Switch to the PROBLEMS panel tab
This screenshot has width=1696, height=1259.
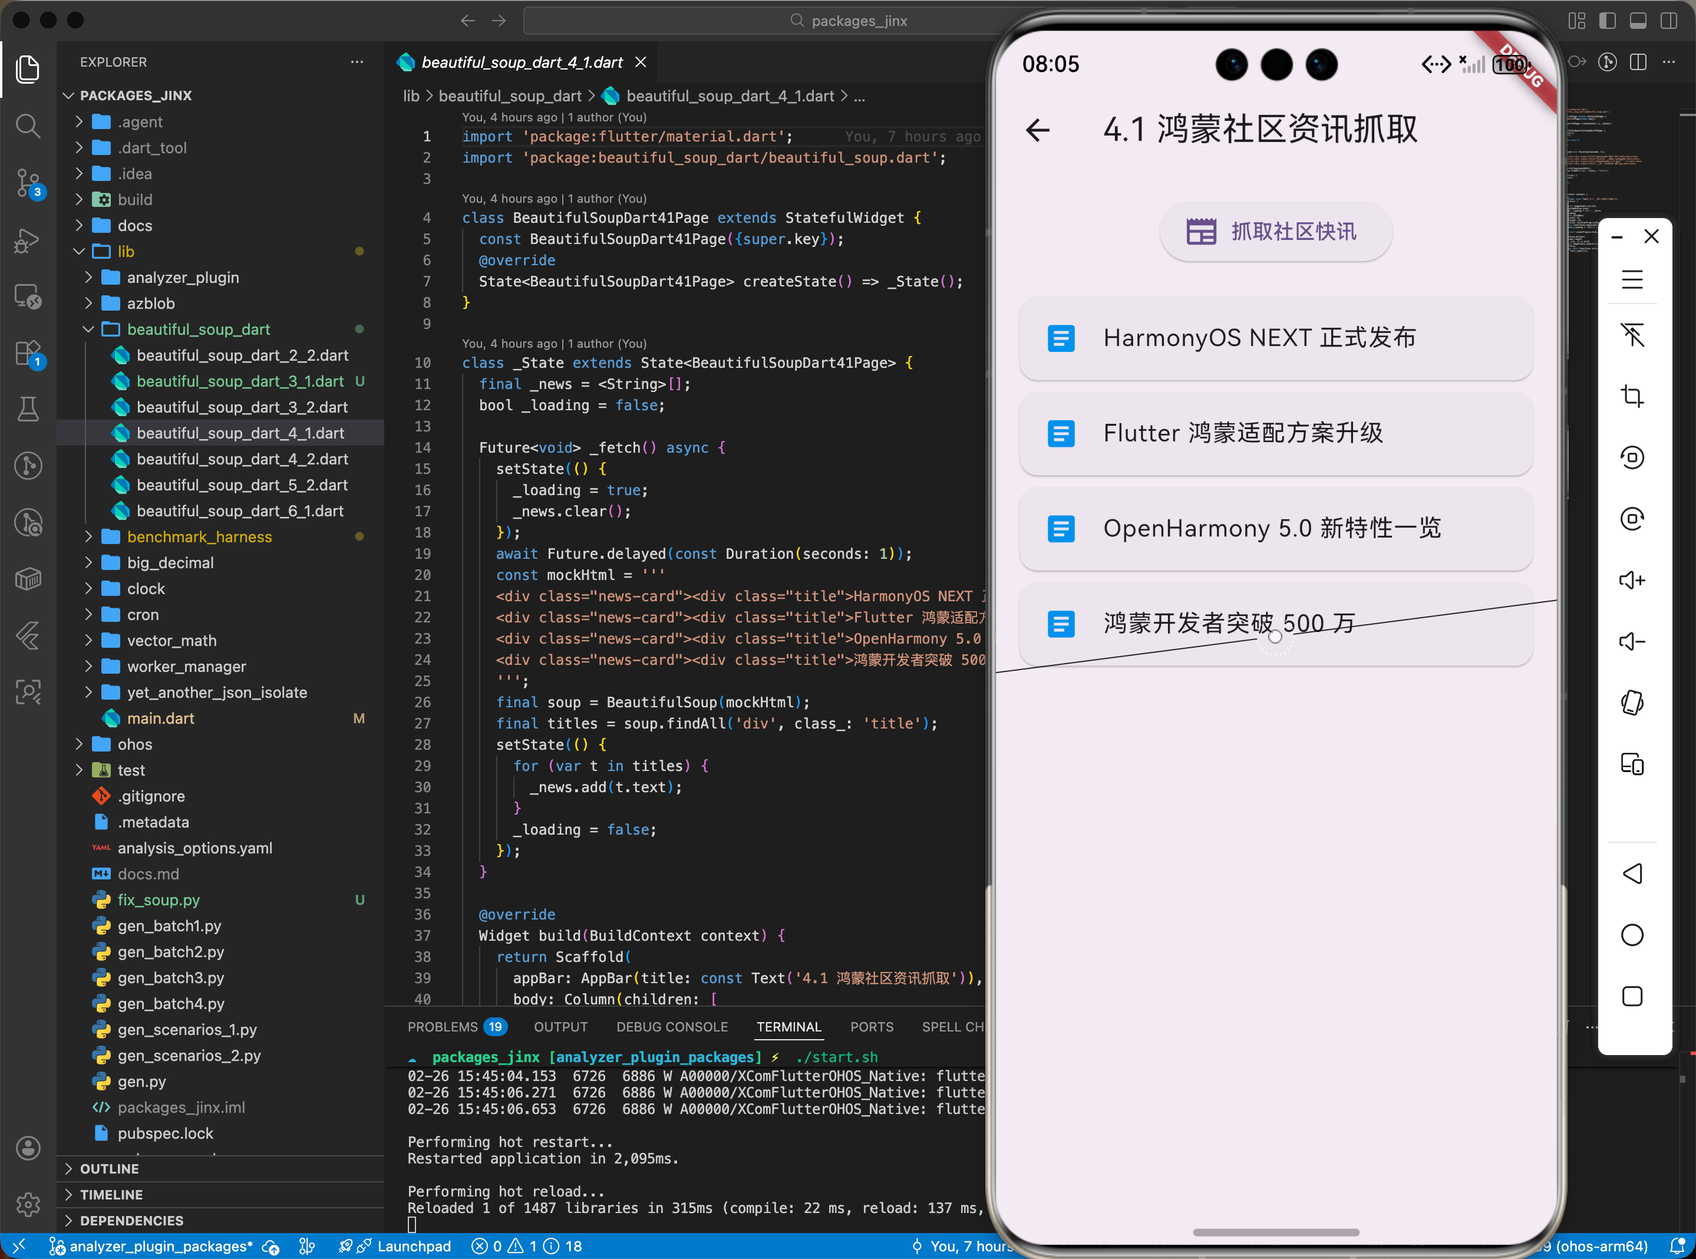pos(442,1027)
